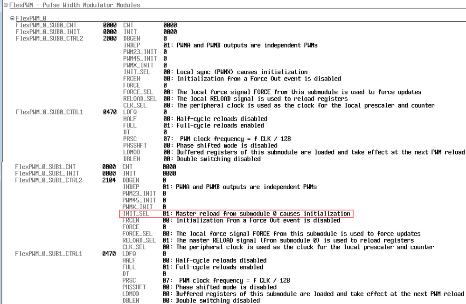Click the RELOAD_SEL field label under SUB1_CTRL2
The width and height of the screenshot is (466, 304).
coord(139,241)
